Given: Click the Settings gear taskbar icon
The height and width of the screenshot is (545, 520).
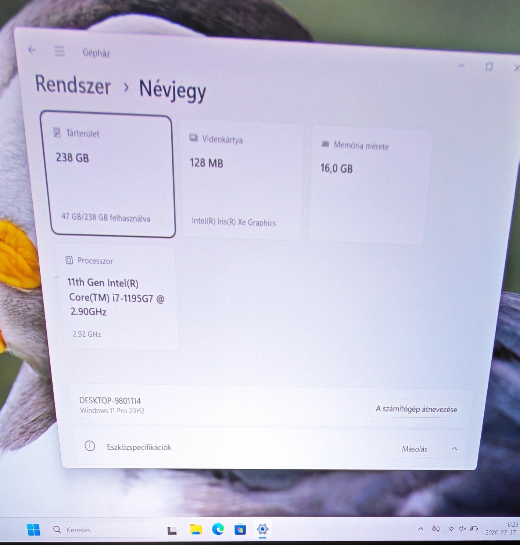Looking at the screenshot, I should tap(262, 529).
